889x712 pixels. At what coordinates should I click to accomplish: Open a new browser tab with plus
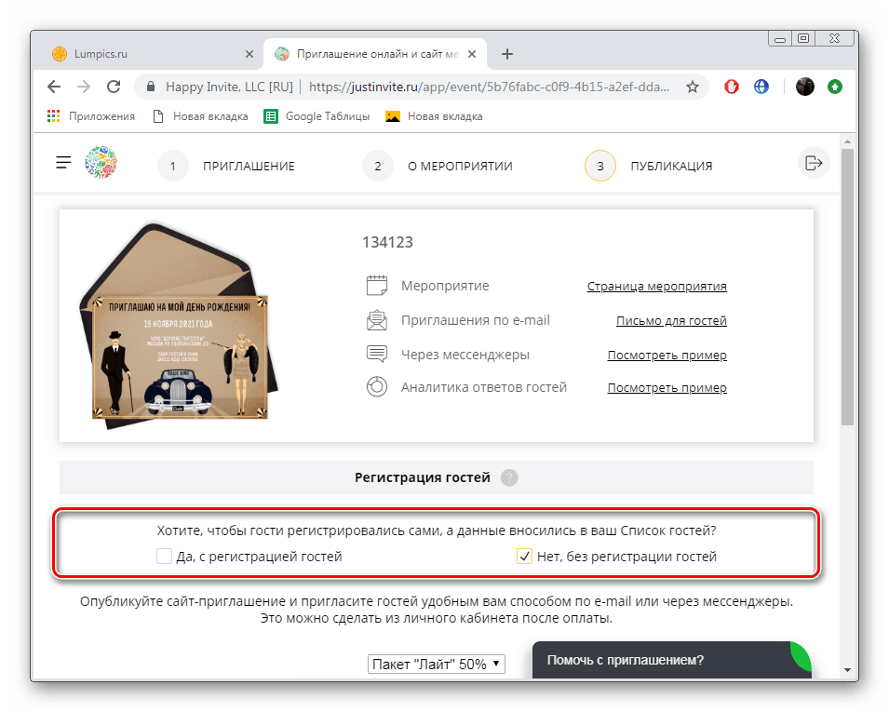[x=507, y=54]
